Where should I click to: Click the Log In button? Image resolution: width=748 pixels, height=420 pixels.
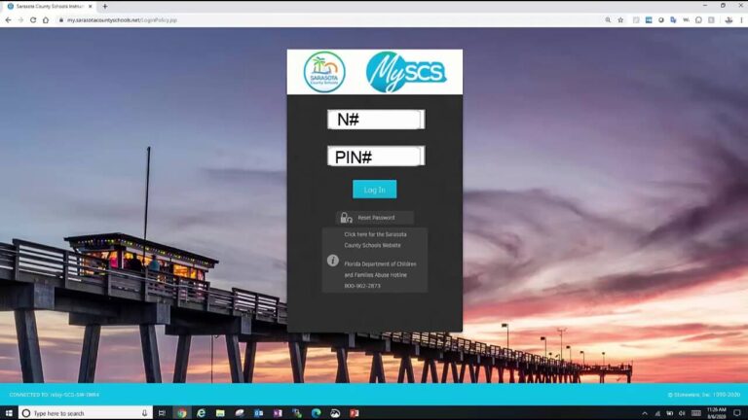tap(374, 190)
